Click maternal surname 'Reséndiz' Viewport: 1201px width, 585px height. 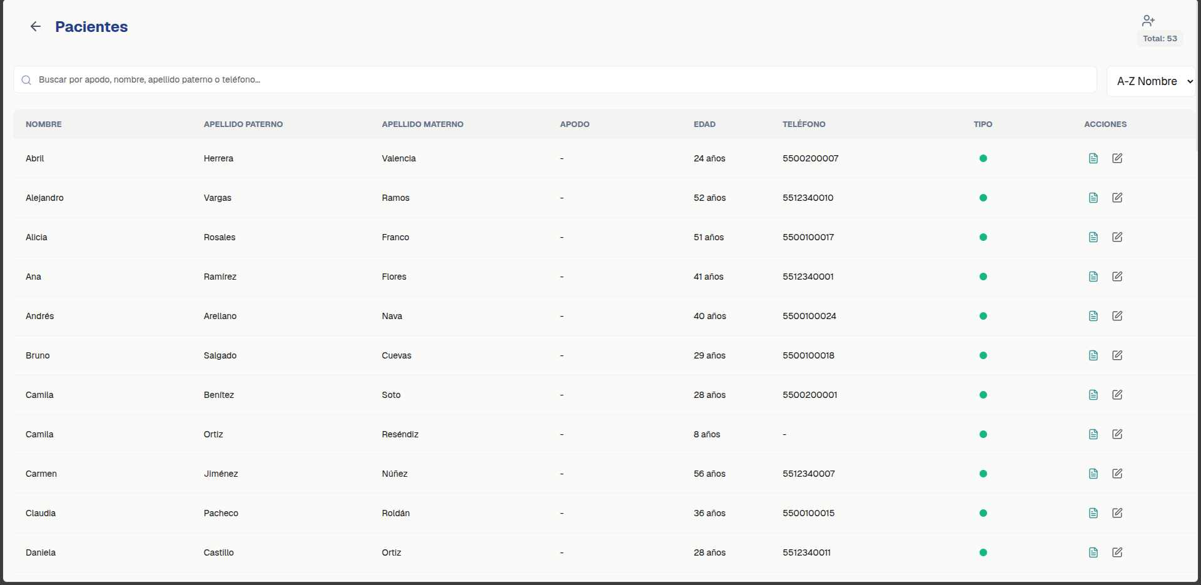tap(400, 434)
